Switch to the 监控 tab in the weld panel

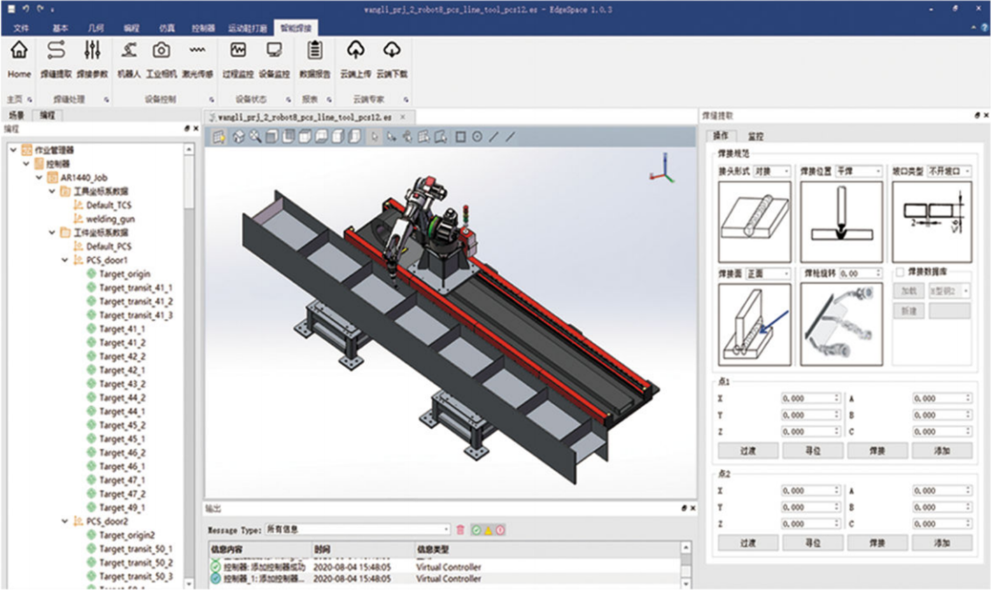[756, 136]
